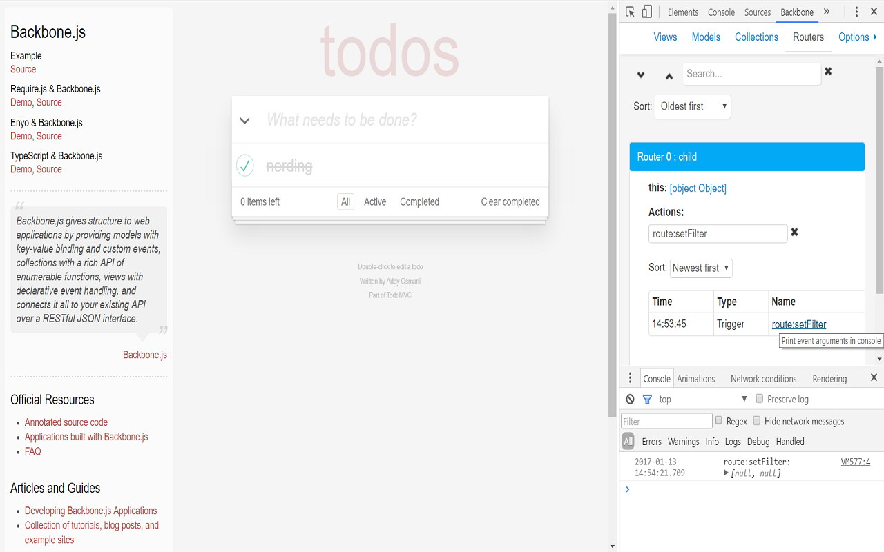This screenshot has height=552, width=884.
Task: Open the Collections tab
Action: [x=756, y=37]
